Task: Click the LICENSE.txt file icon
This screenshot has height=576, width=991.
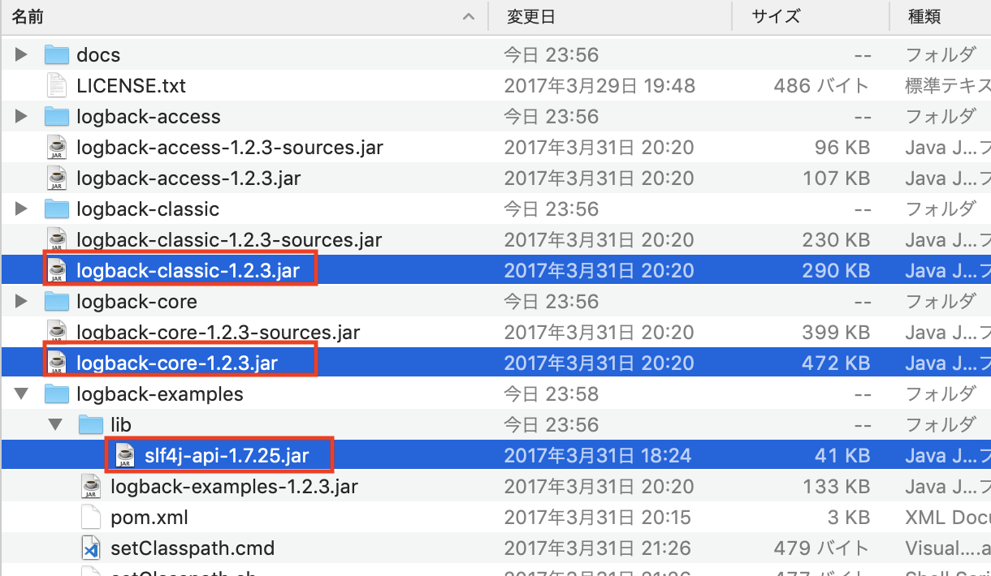Action: pos(56,86)
